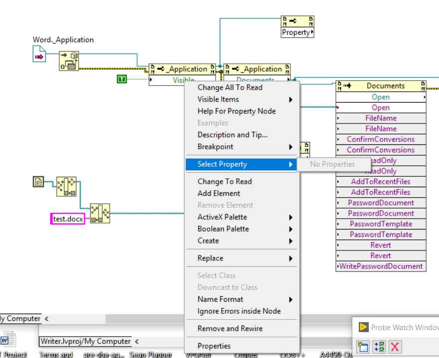
Task: Open Sean Planner taskbar item
Action: point(150,355)
